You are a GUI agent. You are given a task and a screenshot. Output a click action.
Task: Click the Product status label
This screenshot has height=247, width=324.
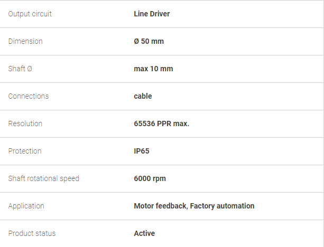tap(32, 233)
